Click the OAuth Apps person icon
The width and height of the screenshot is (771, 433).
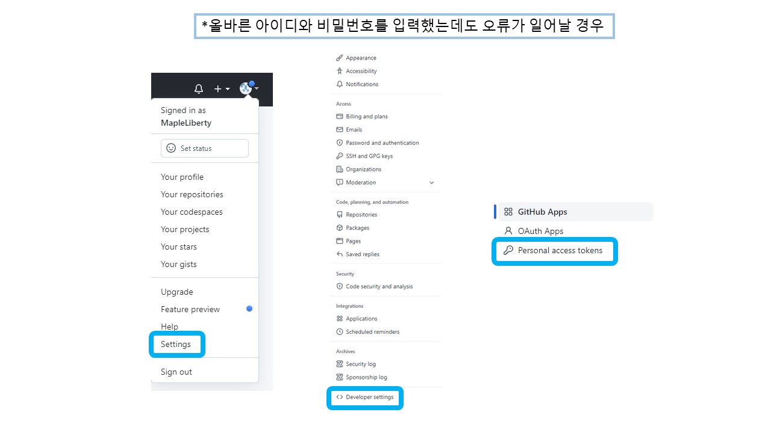click(508, 231)
